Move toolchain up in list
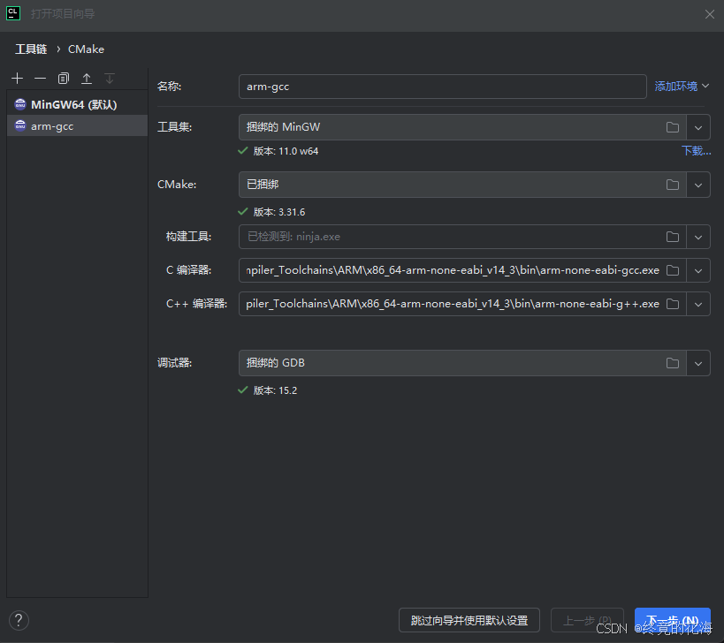Image resolution: width=724 pixels, height=643 pixels. 87,79
